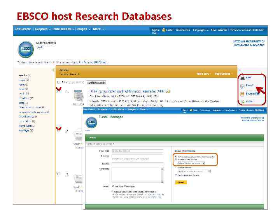The height and width of the screenshot is (210, 280).
Task: Click the Delete Items button
Action: 96,82
